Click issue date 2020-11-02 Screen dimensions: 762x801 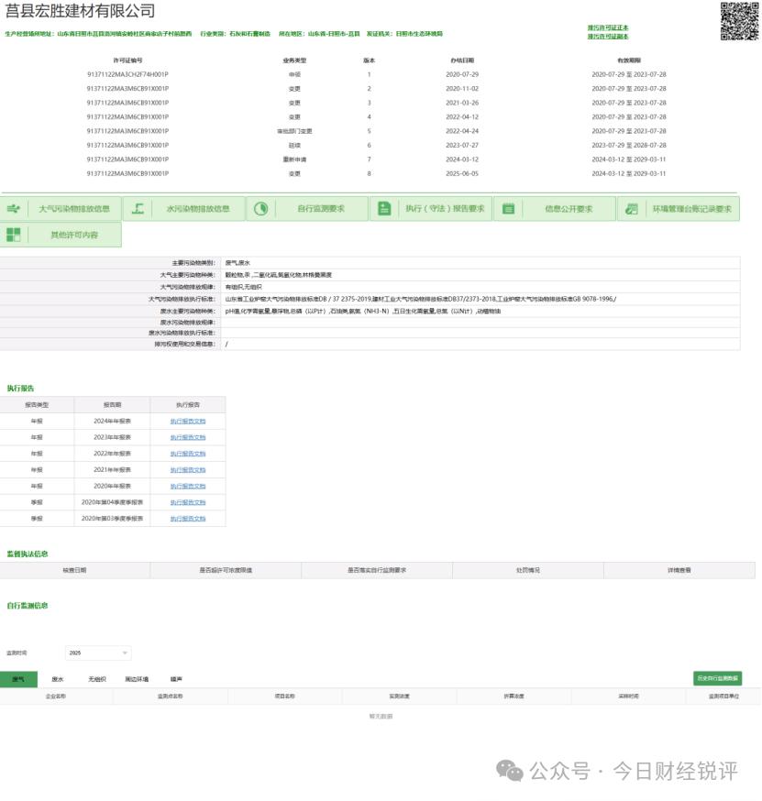pyautogui.click(x=462, y=88)
